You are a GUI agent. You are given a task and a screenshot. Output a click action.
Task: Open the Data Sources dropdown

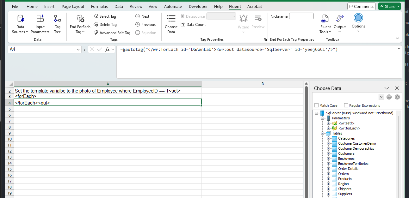tap(20, 24)
